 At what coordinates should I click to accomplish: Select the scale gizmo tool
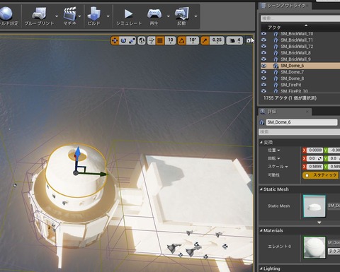point(132,41)
